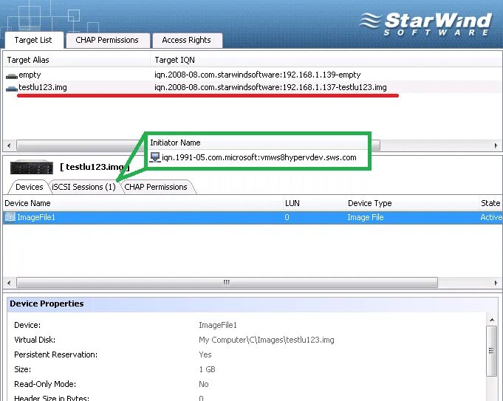Select the testlu123.img target alias
Screen dimensions: 503x401
click(x=43, y=87)
